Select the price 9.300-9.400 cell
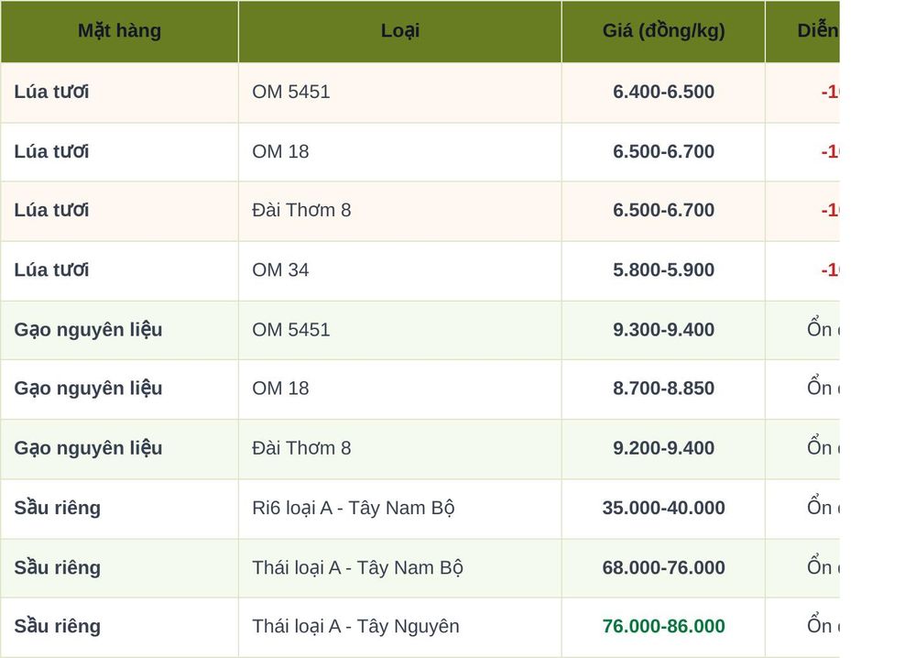This screenshot has width=916, height=658. (x=663, y=330)
